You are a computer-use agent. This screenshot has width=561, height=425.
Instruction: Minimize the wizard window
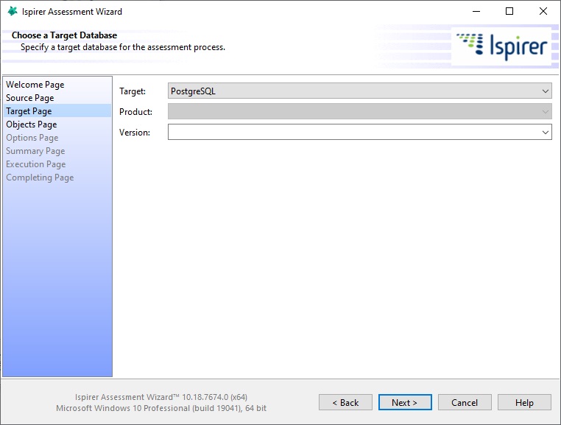pos(476,12)
